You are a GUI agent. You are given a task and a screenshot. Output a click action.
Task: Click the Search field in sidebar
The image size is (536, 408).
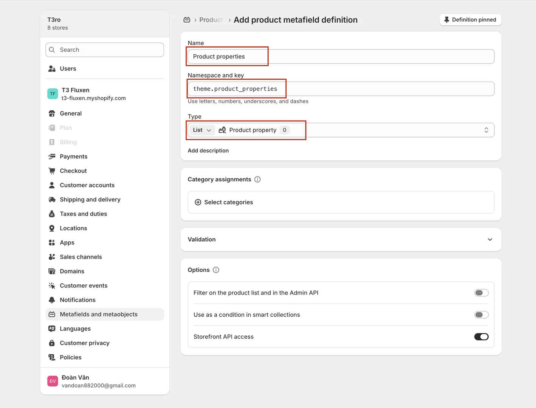point(105,50)
